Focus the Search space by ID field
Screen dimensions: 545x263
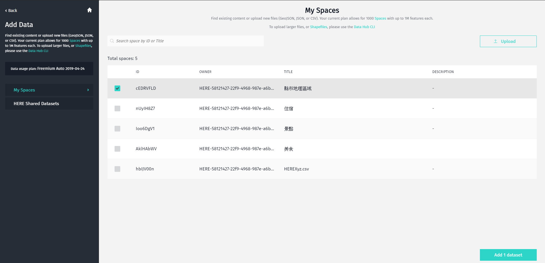186,41
